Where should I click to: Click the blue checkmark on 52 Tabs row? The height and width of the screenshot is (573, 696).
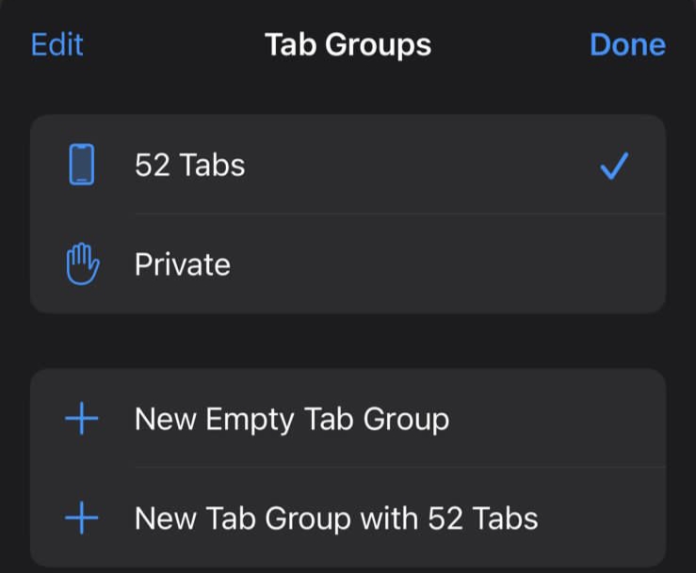tap(614, 167)
